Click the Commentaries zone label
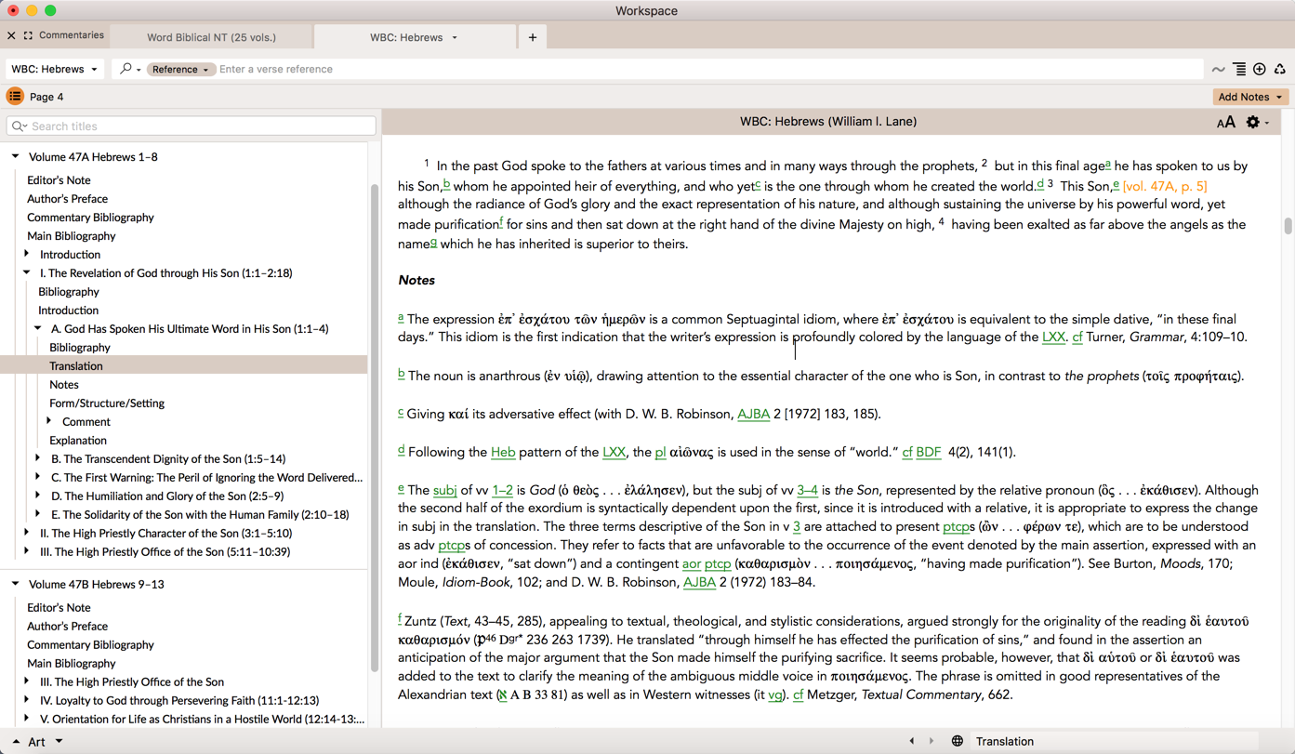This screenshot has width=1295, height=754. (72, 35)
